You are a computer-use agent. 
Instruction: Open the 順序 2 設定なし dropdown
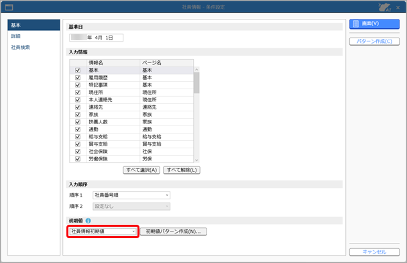coord(131,207)
